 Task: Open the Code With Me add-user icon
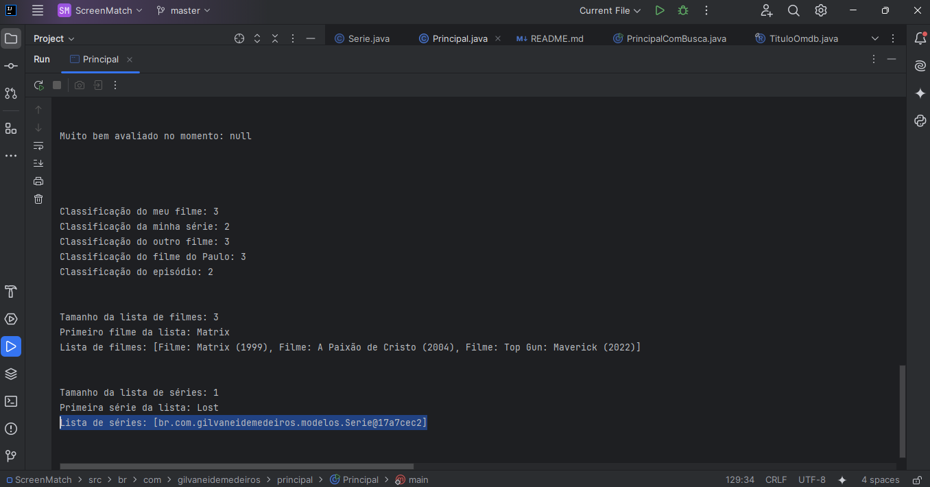767,10
